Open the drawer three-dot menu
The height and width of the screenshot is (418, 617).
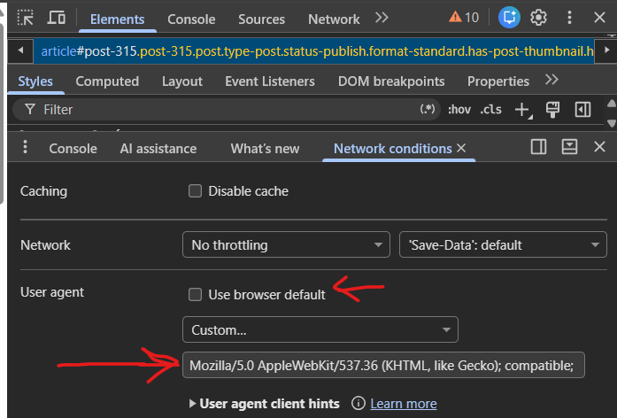point(25,147)
